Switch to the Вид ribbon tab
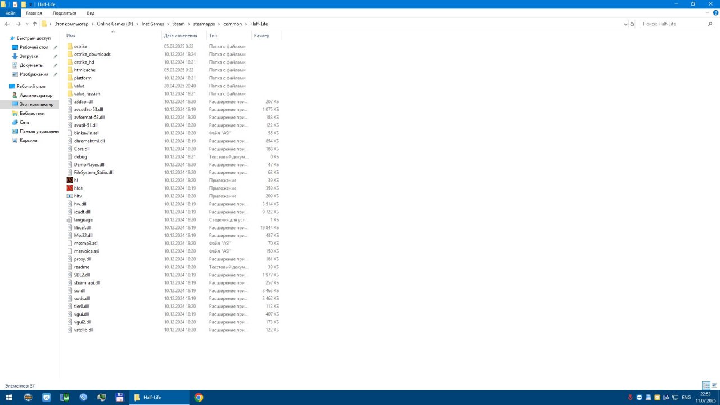This screenshot has width=720, height=405. (x=91, y=12)
